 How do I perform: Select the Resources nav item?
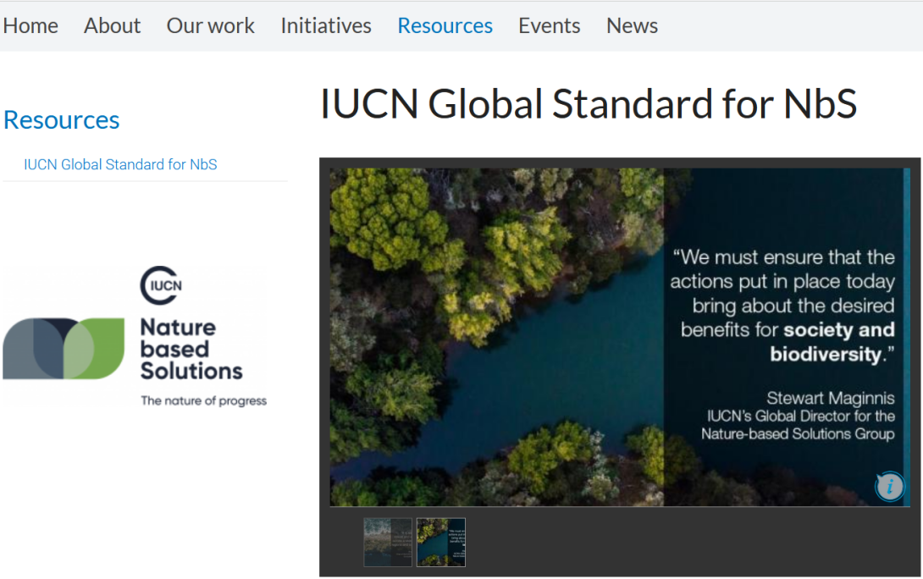tap(445, 26)
